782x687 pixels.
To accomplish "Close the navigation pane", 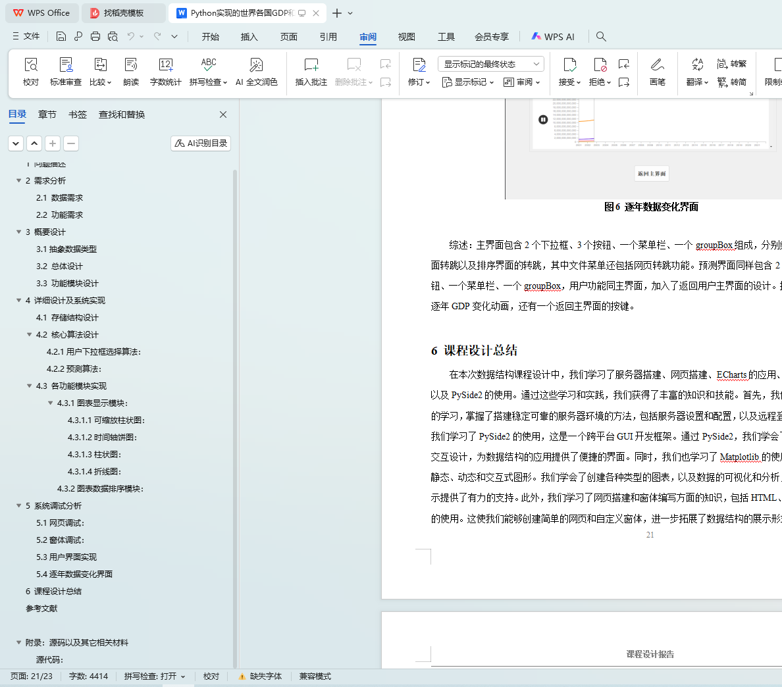I will pyautogui.click(x=223, y=114).
